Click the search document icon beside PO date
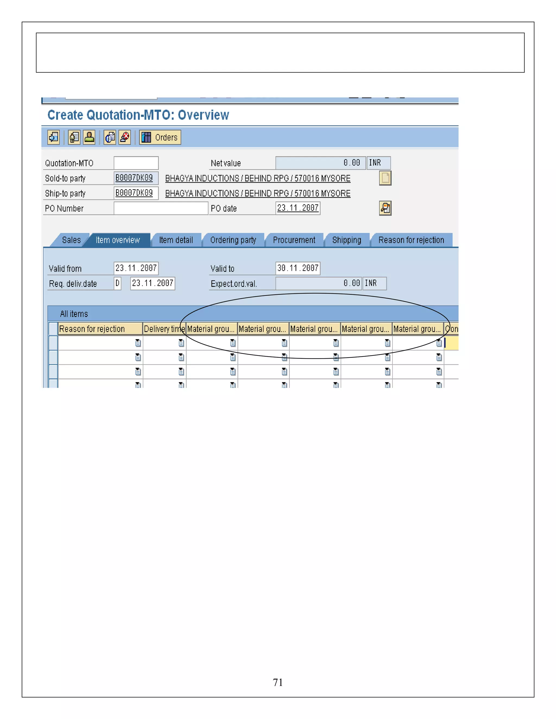The height and width of the screenshot is (719, 556). click(x=385, y=208)
